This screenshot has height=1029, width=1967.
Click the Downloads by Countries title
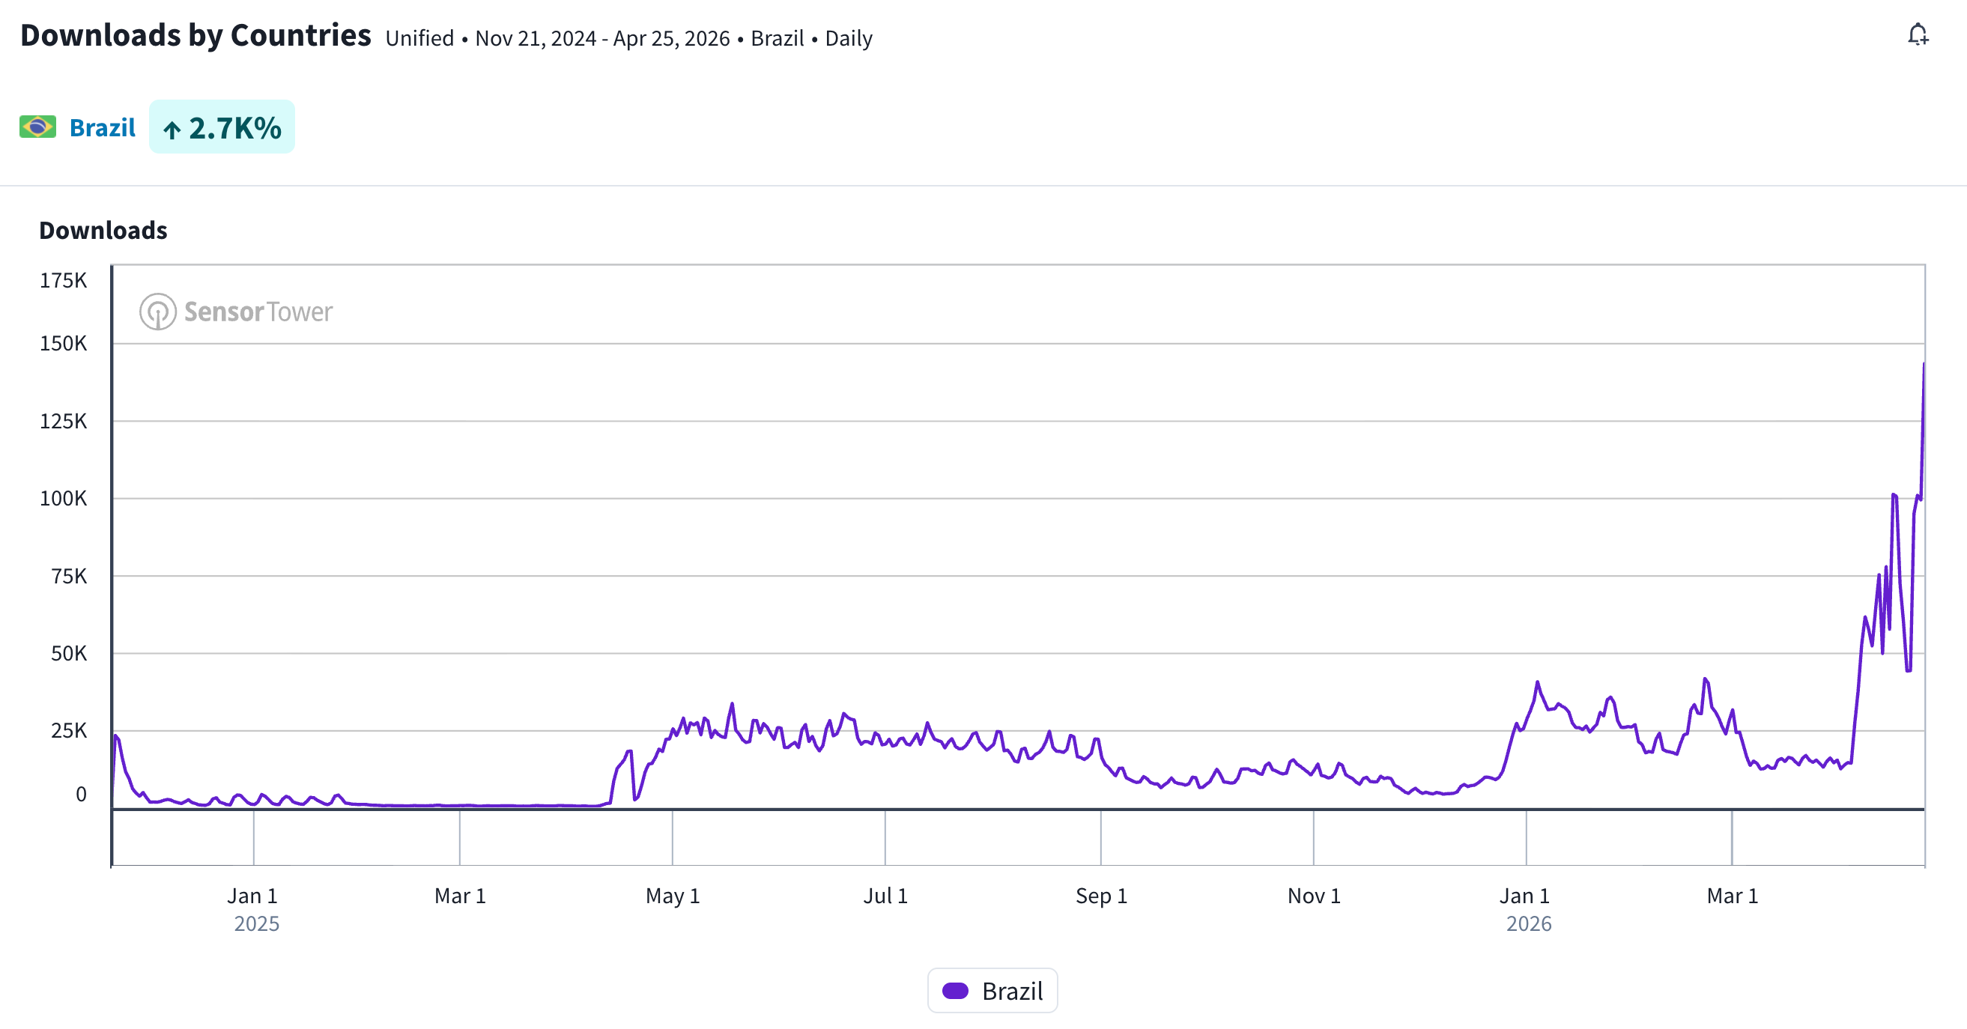(x=196, y=36)
